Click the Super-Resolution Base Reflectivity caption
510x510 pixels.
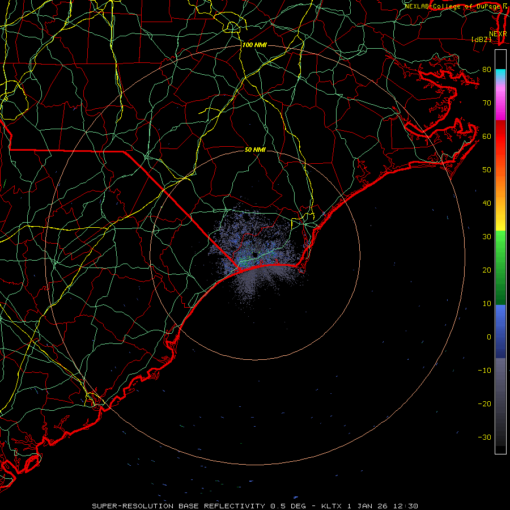pos(254,506)
